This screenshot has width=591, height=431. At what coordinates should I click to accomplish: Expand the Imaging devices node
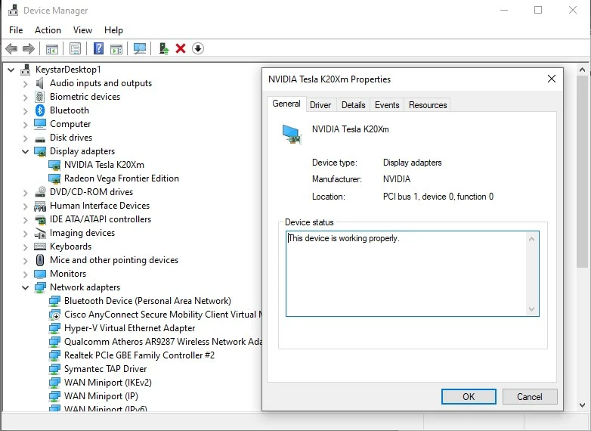25,234
